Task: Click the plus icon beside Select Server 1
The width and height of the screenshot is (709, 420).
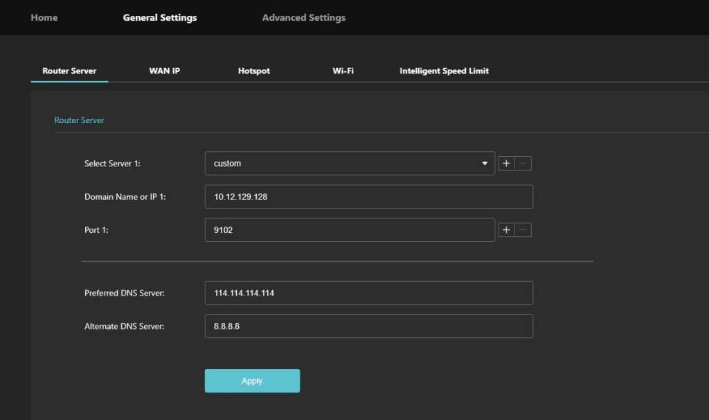Action: tap(506, 163)
